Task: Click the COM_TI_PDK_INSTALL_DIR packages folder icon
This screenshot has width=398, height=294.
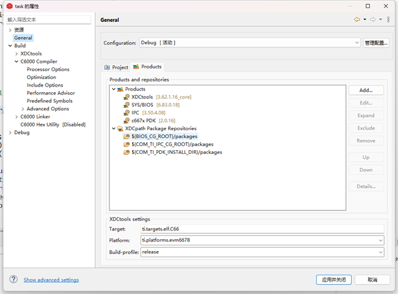Action: 127,152
